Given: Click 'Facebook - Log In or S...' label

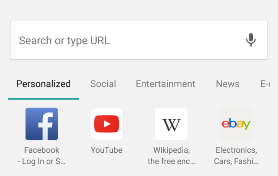Looking at the screenshot, I should click(42, 156).
